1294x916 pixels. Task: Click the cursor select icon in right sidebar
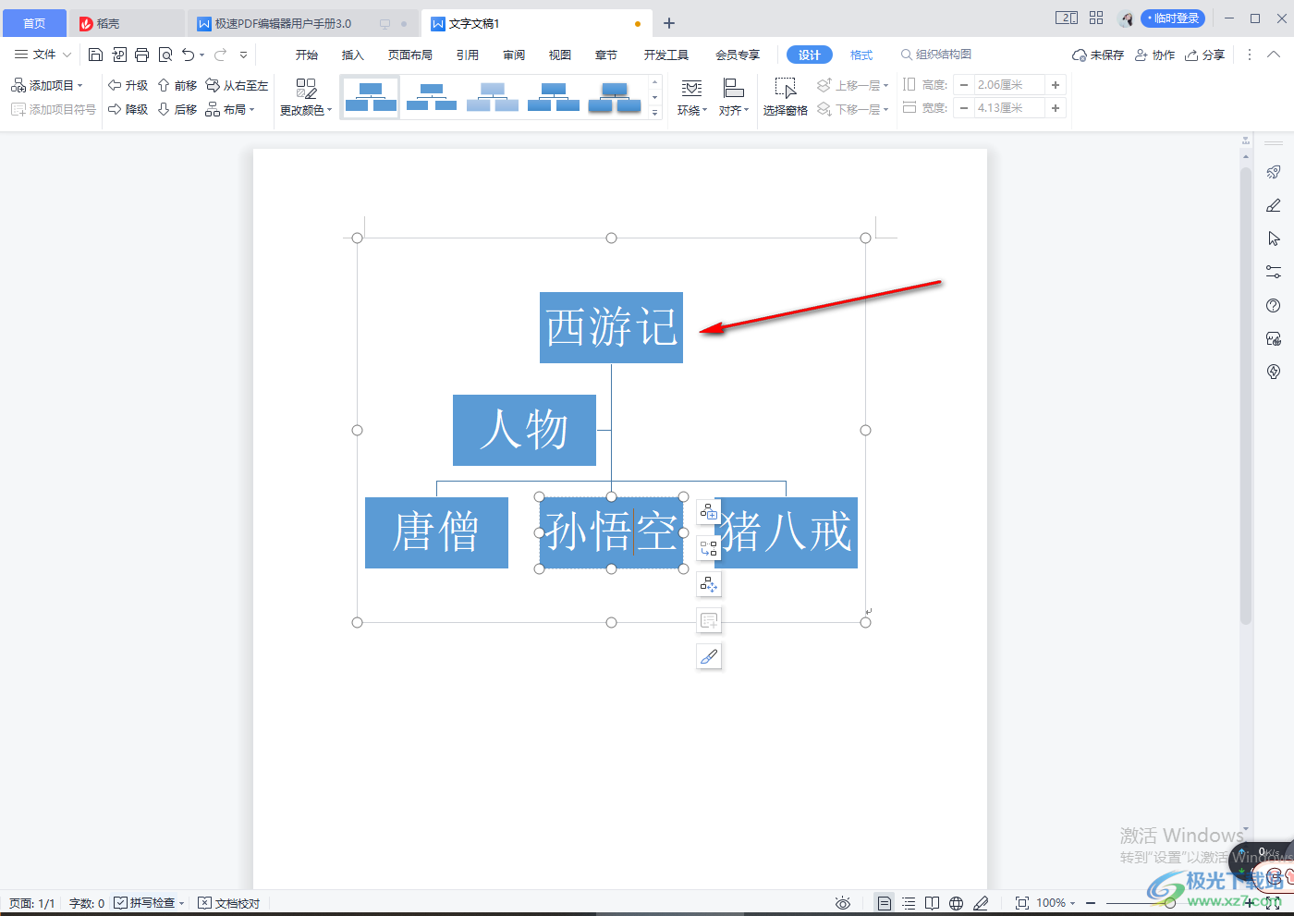1274,238
